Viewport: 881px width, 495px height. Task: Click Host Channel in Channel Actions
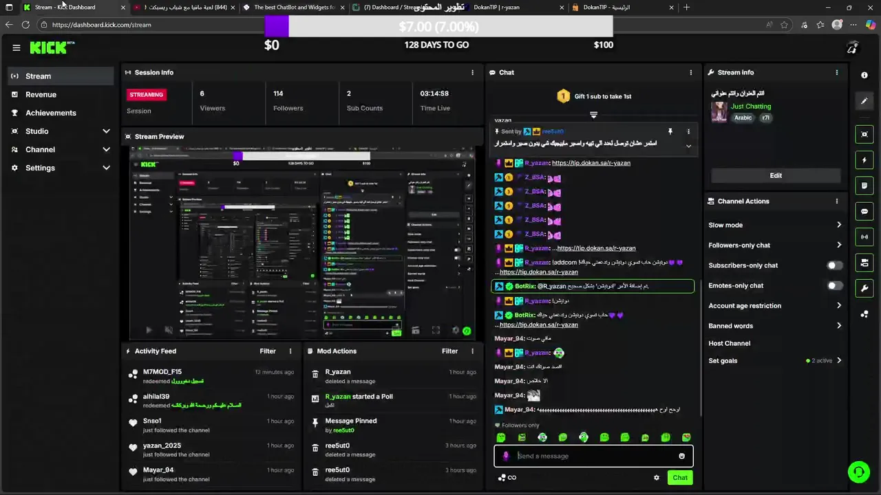(x=729, y=344)
